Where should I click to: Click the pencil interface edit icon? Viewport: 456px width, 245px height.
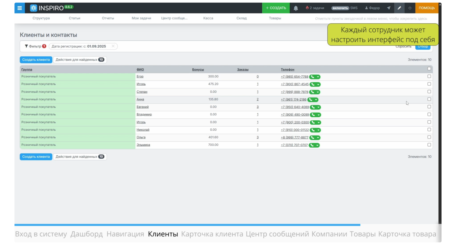(399, 8)
